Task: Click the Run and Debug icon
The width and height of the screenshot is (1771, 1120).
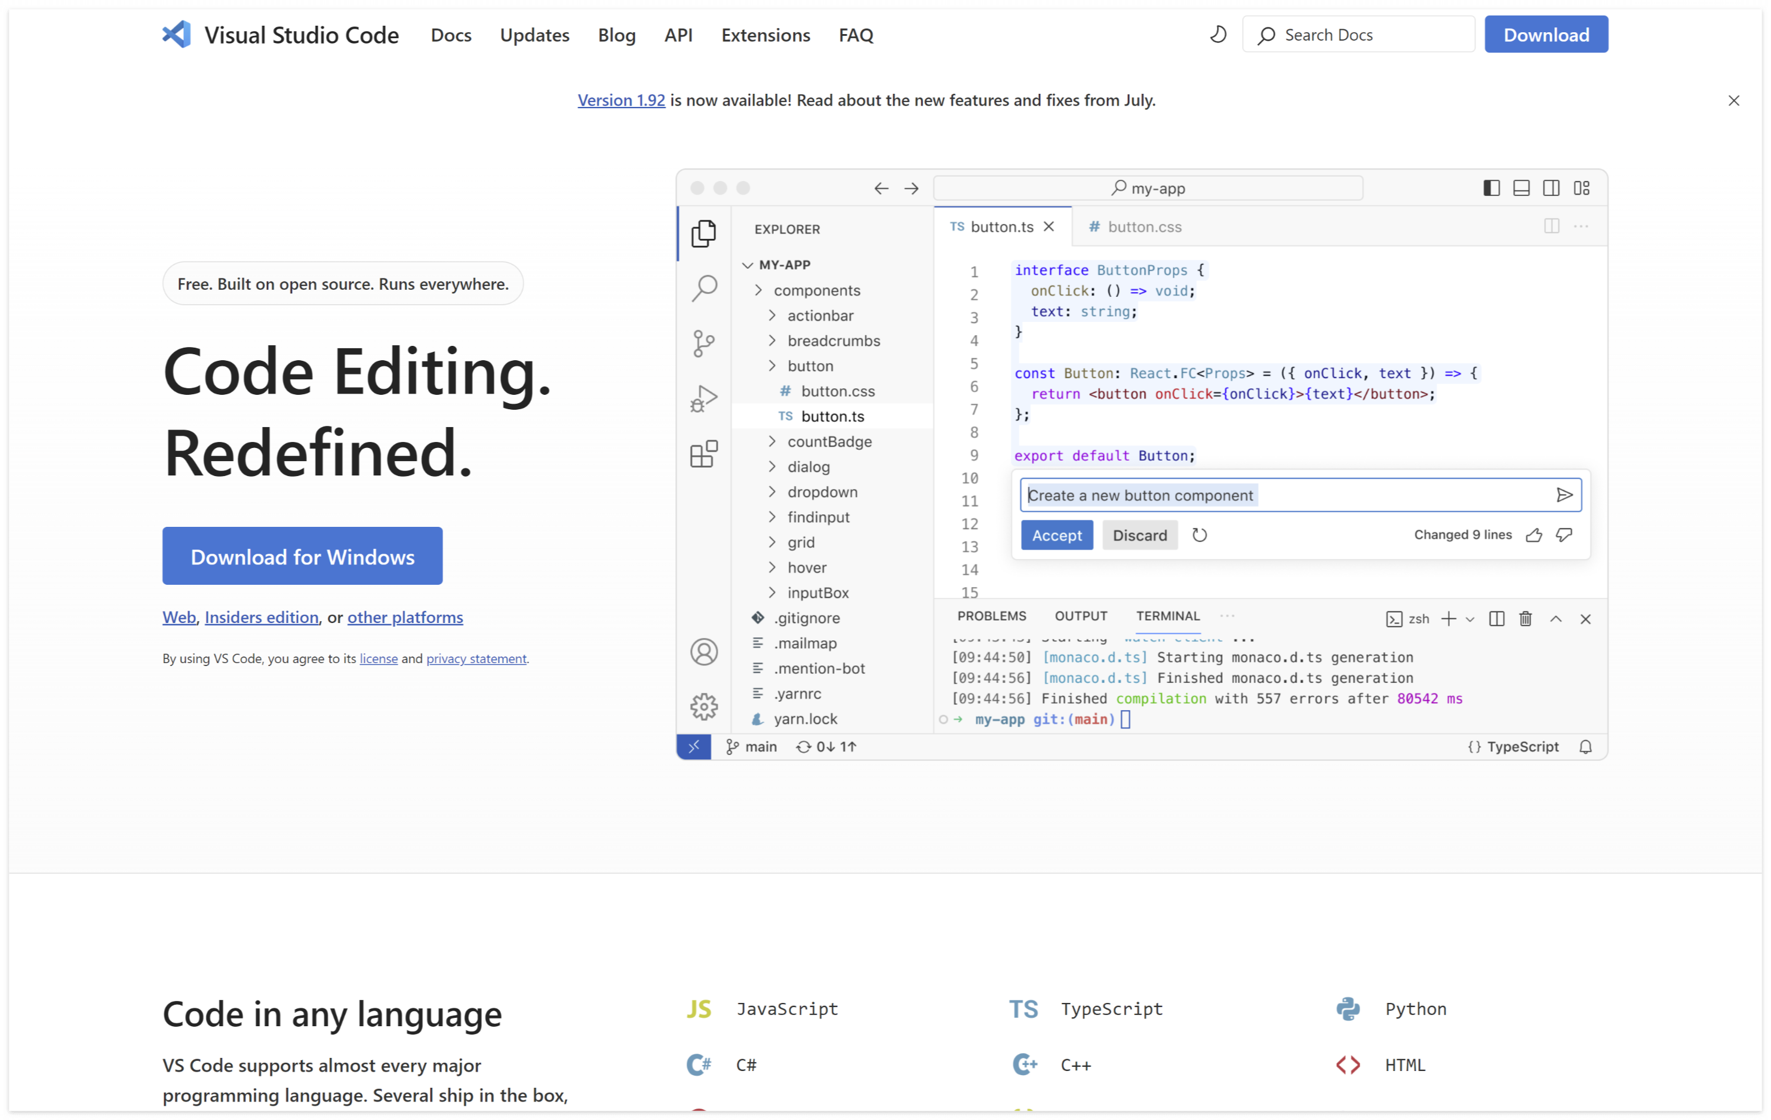Action: (x=704, y=398)
